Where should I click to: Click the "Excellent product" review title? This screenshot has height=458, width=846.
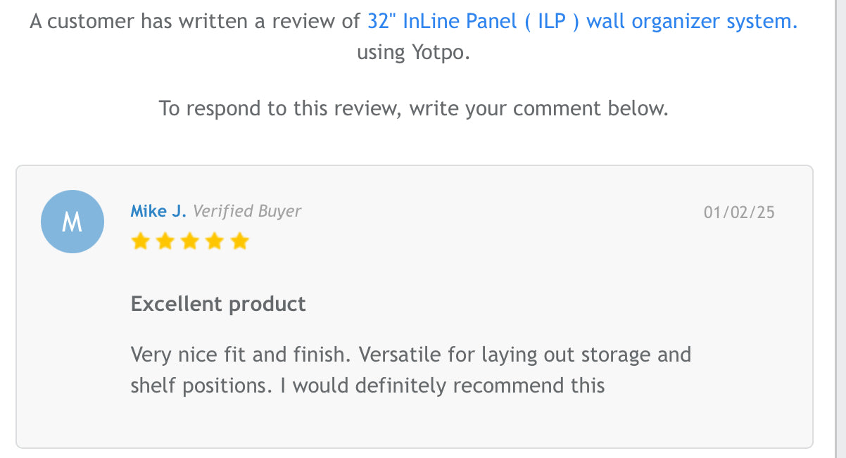(218, 304)
